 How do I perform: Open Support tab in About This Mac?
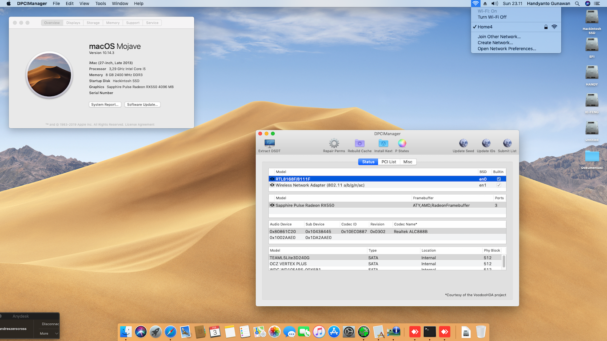tap(133, 23)
